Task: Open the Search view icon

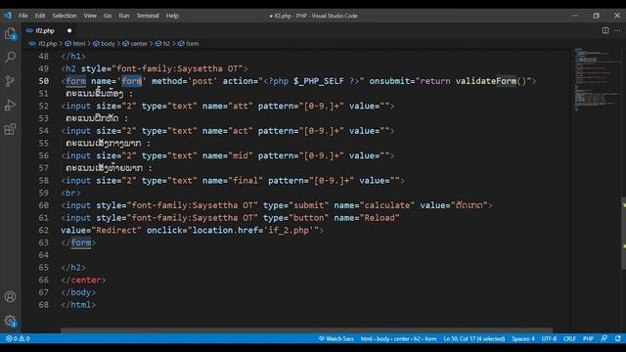Action: click(x=11, y=57)
